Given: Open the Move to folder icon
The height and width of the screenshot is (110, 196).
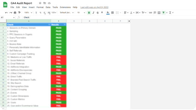Looking at the screenshot, I should (x=45, y=3).
